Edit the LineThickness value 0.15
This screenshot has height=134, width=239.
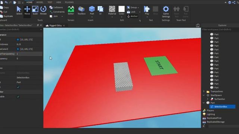click(x=29, y=44)
